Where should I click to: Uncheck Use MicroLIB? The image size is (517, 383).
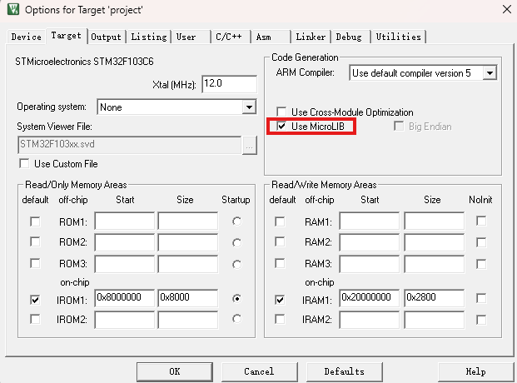281,126
